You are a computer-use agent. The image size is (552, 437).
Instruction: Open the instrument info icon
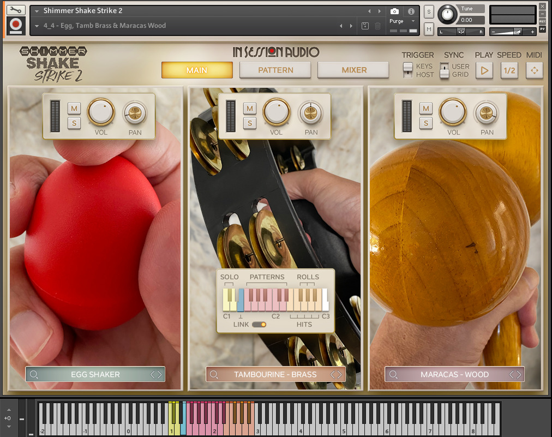point(411,11)
